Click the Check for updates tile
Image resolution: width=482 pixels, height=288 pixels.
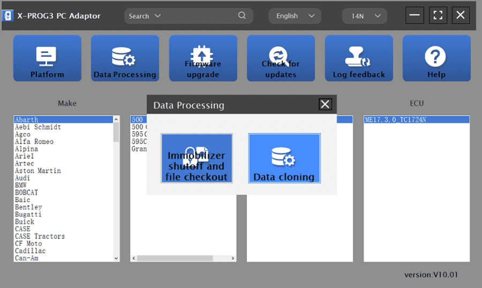(281, 58)
